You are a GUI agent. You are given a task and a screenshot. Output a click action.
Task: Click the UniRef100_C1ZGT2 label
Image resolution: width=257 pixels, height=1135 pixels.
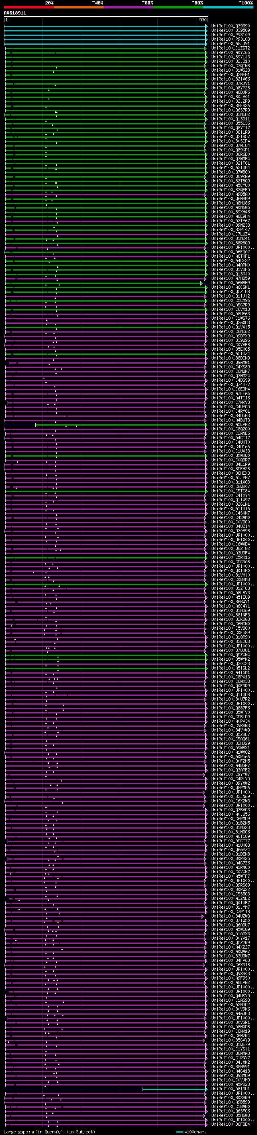point(230,48)
